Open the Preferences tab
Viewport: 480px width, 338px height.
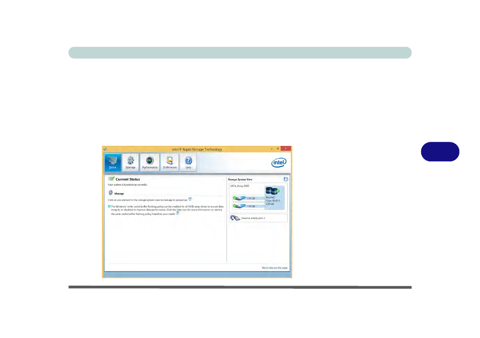(x=170, y=162)
